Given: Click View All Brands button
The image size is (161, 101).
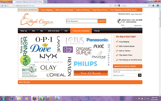Looking at the screenshot, I should 91,73.
